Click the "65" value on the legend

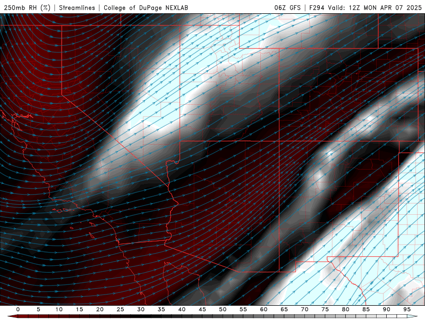[x=284, y=309]
